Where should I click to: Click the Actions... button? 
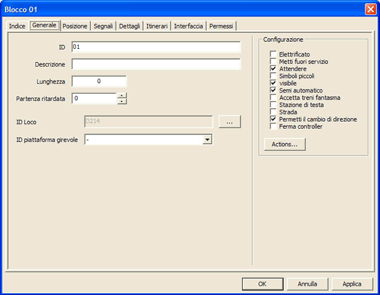click(284, 145)
